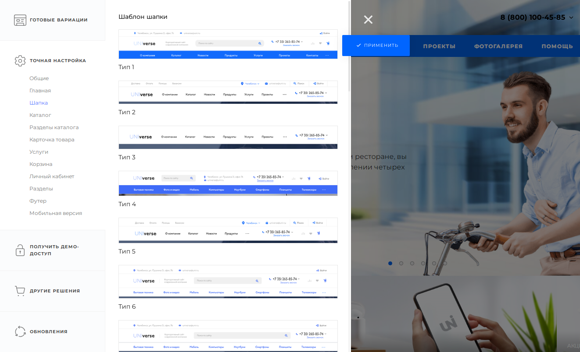The image size is (580, 352).
Task: Click the Готовые вариации layout icon
Action: click(x=20, y=20)
